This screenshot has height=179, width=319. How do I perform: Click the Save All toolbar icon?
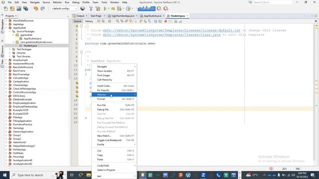(25, 8)
